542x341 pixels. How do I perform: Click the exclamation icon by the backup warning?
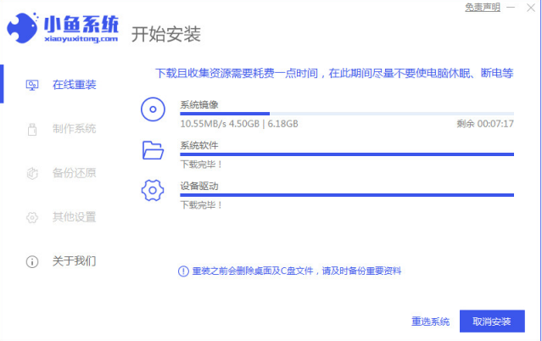pyautogui.click(x=182, y=271)
